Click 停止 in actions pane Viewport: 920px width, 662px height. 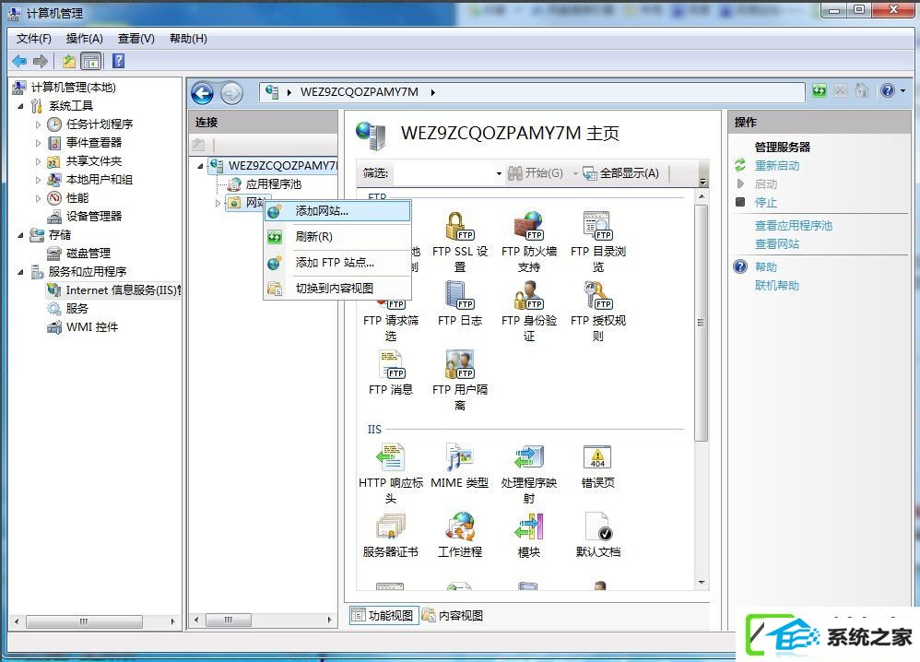766,203
